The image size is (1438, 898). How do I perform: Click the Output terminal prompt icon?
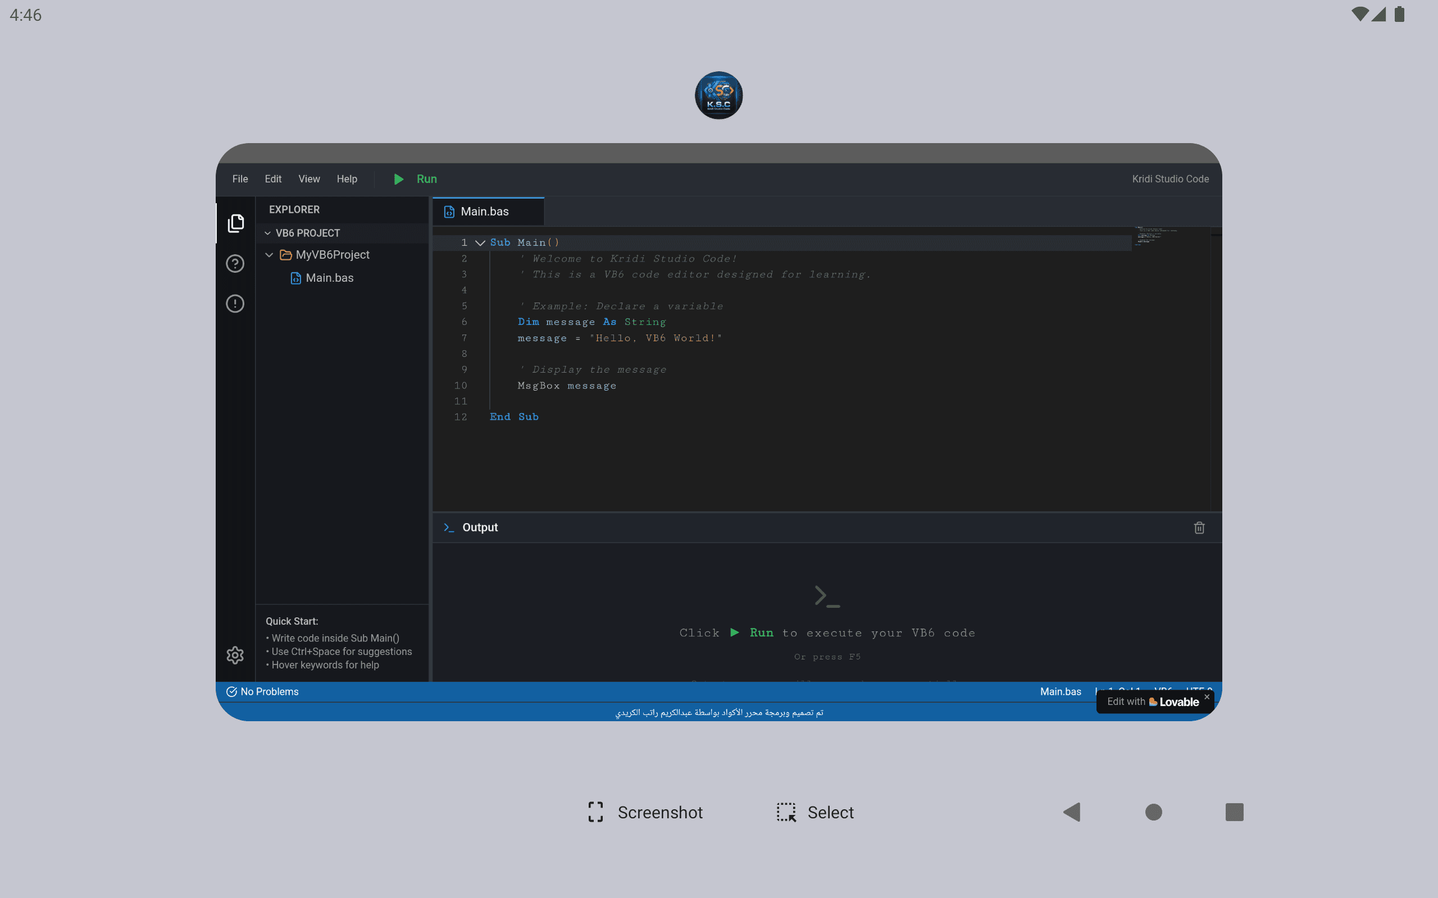pyautogui.click(x=449, y=528)
